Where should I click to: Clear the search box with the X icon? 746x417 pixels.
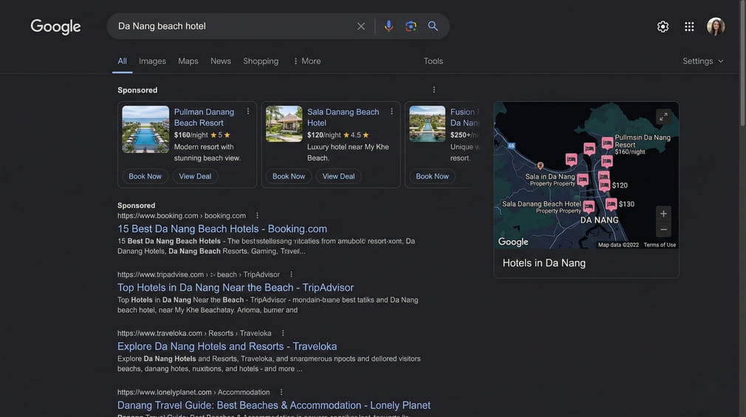click(x=361, y=26)
